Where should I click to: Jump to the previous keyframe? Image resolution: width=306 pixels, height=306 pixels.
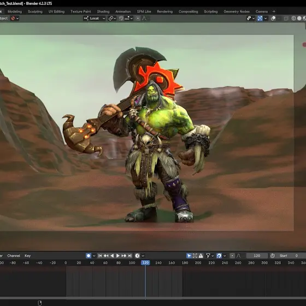point(106,256)
